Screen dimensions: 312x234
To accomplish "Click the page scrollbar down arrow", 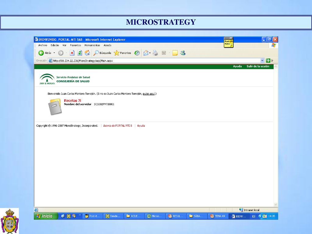I will (275, 204).
